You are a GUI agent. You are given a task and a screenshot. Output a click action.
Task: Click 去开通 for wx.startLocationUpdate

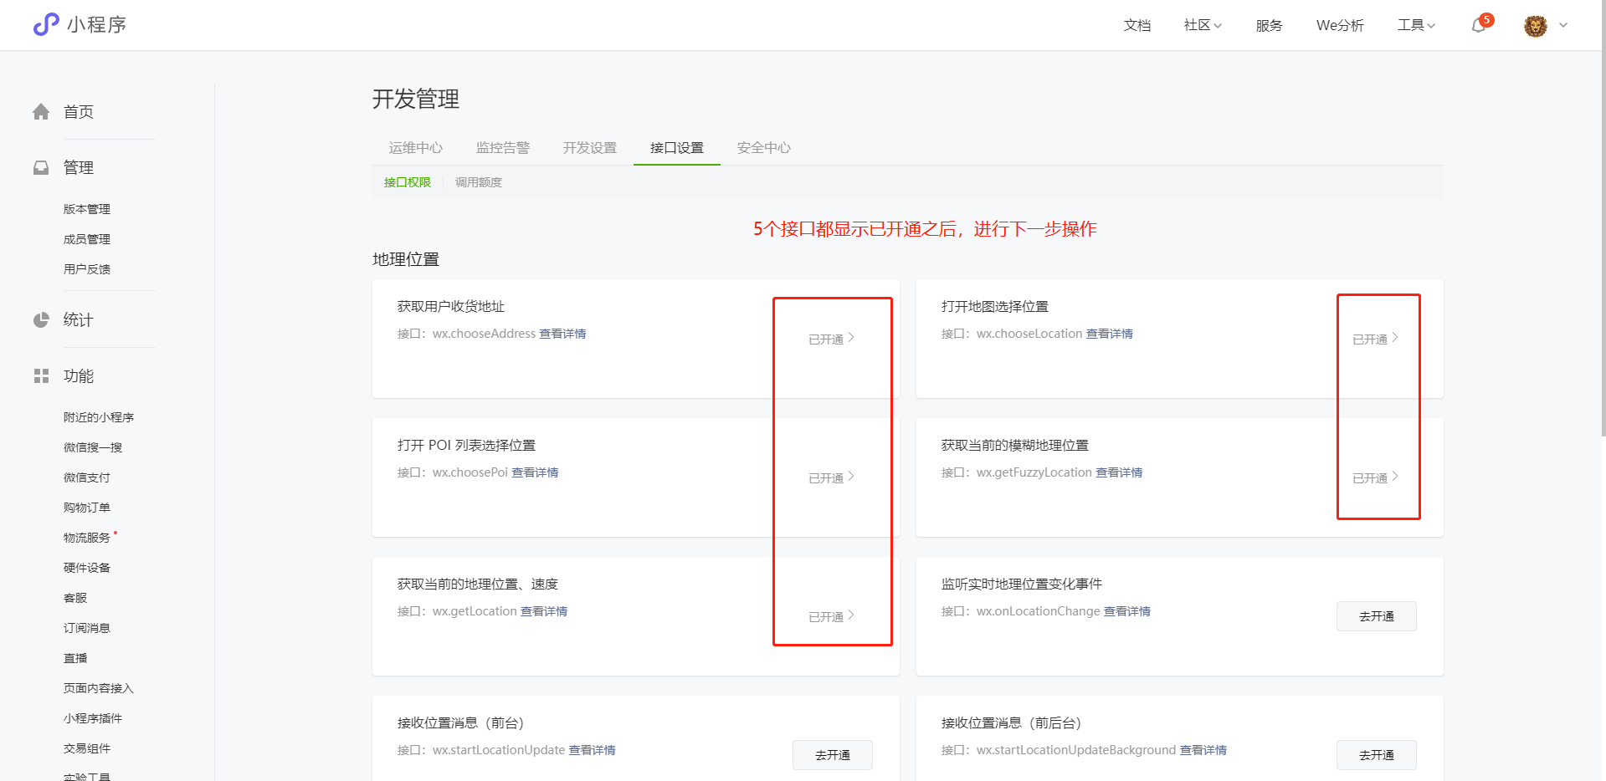[x=832, y=755]
